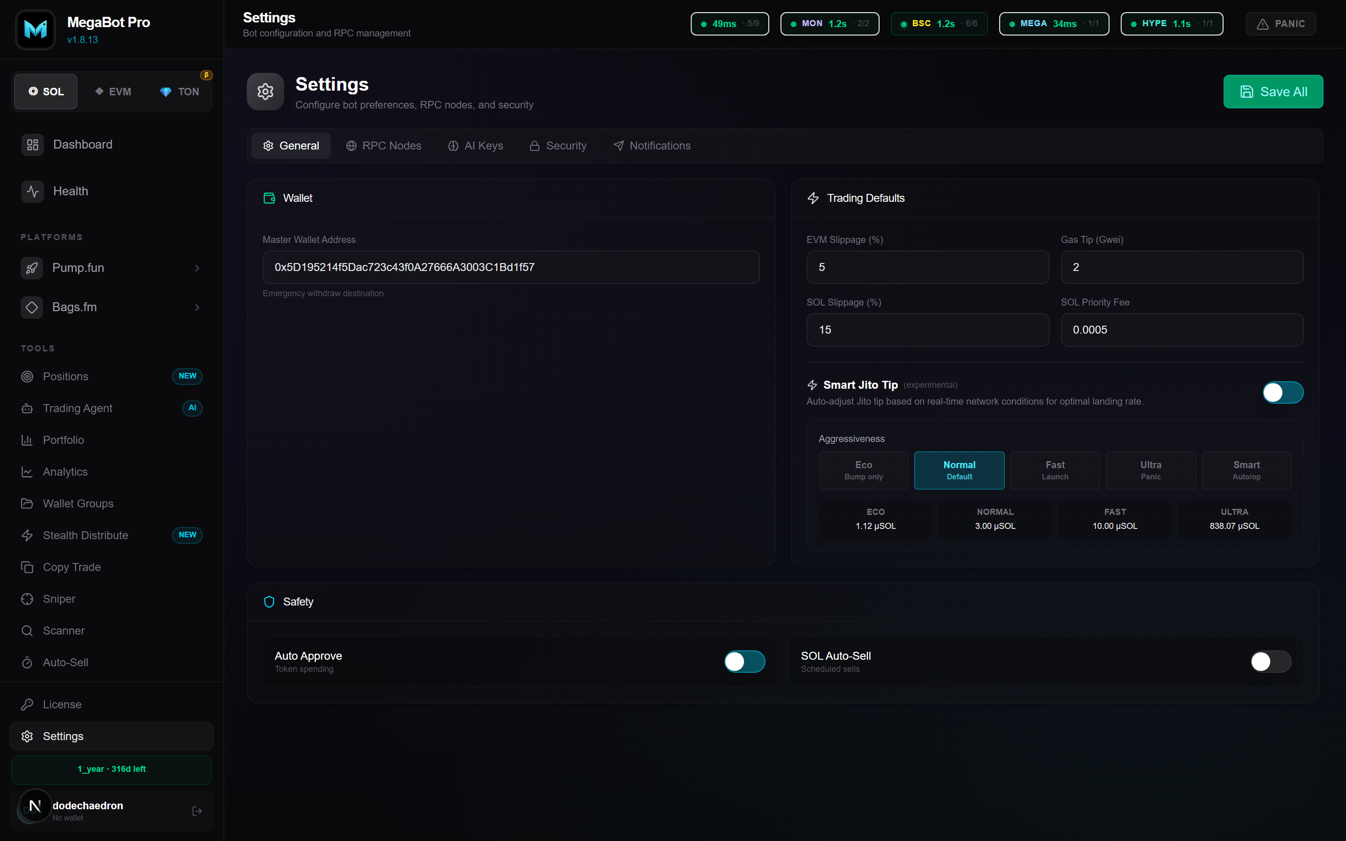Viewport: 1346px width, 841px height.
Task: Click the Bags.fm diamond icon
Action: 32,307
